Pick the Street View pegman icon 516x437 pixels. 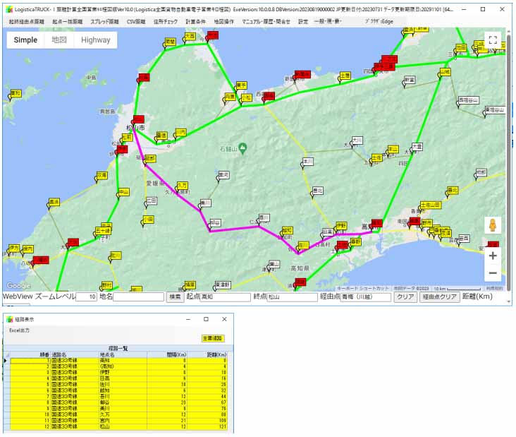[x=493, y=225]
